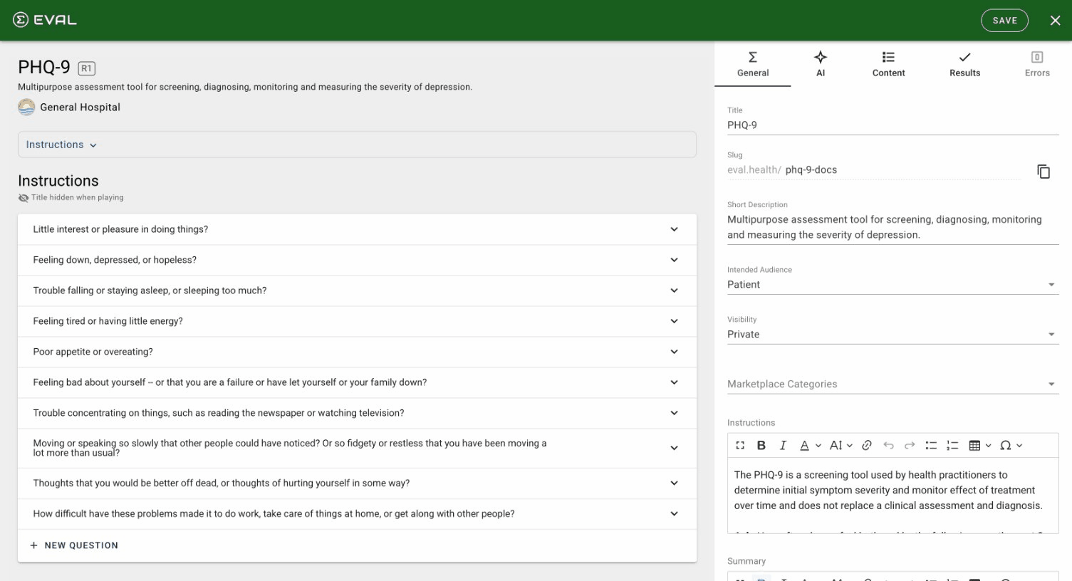The height and width of the screenshot is (581, 1072).
Task: Insert a numbered list in Instructions
Action: (952, 444)
